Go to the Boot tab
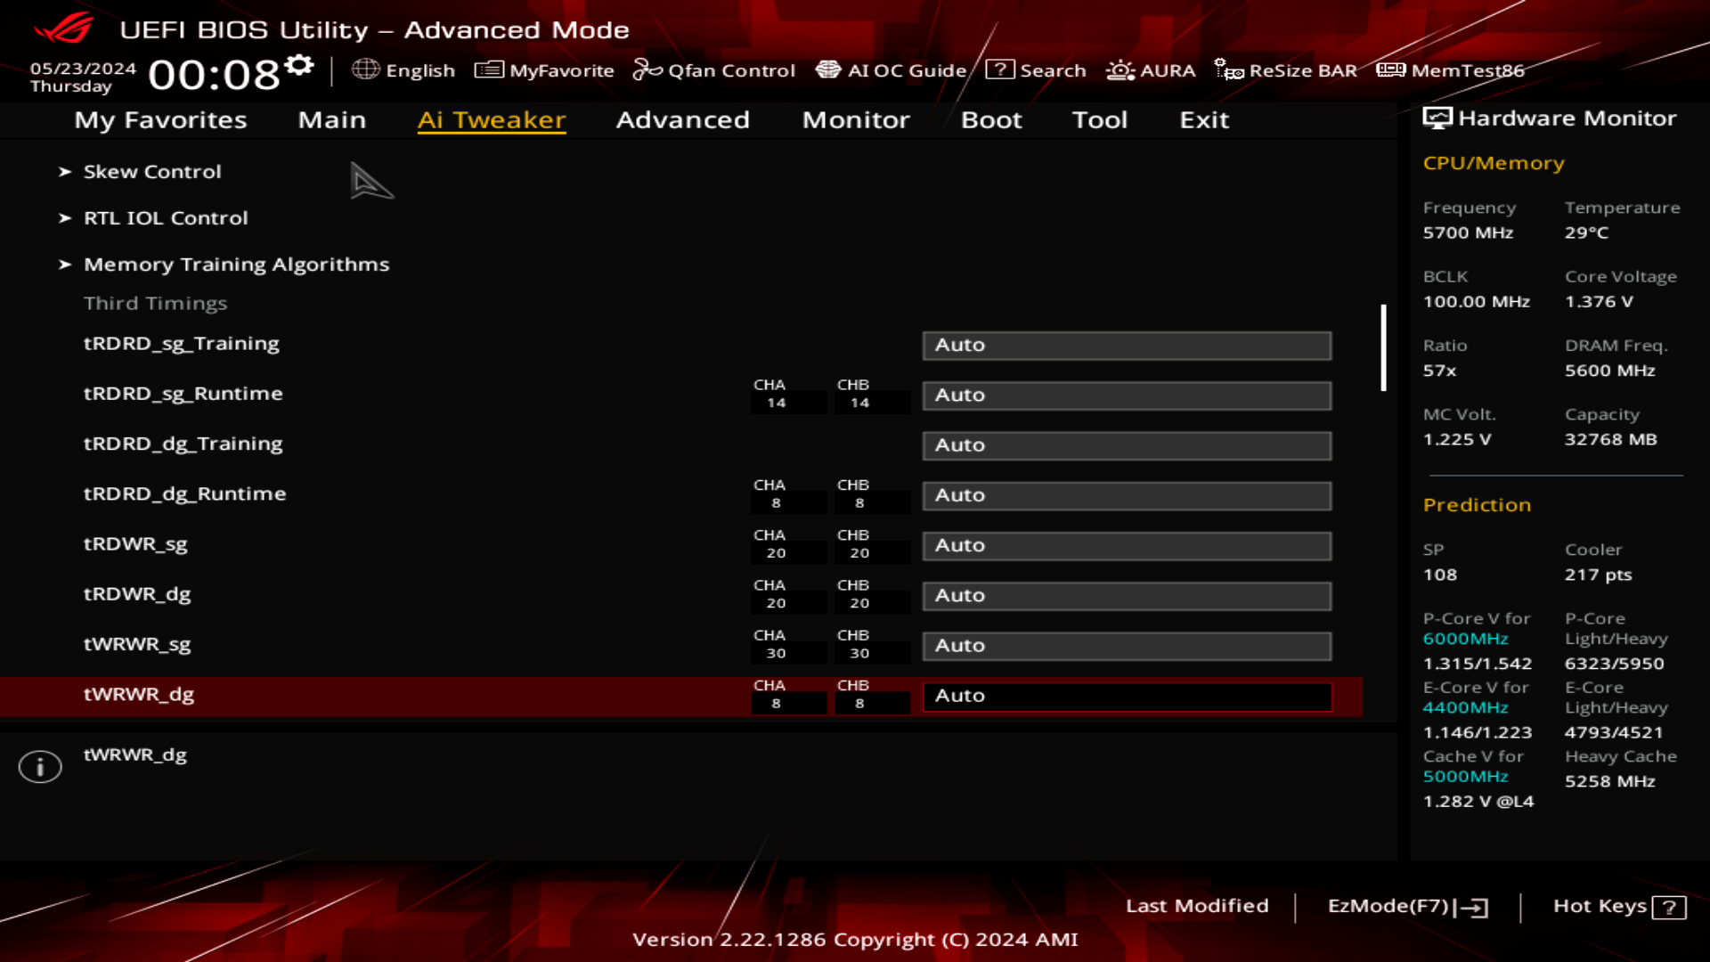 991,120
